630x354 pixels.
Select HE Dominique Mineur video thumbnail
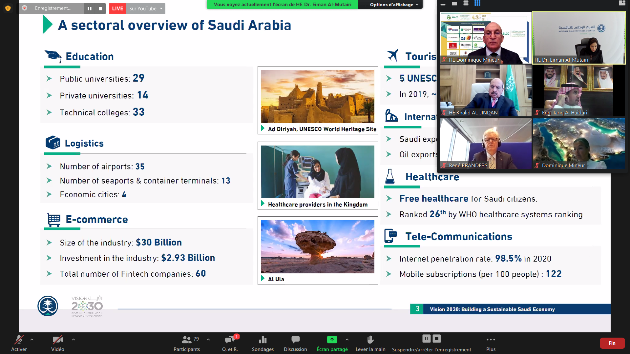tap(485, 38)
